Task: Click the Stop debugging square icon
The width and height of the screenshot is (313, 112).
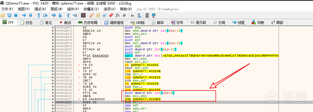Action: click(x=16, y=15)
